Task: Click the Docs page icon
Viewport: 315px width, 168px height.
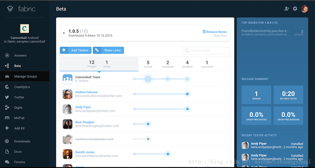Action: click(7, 152)
